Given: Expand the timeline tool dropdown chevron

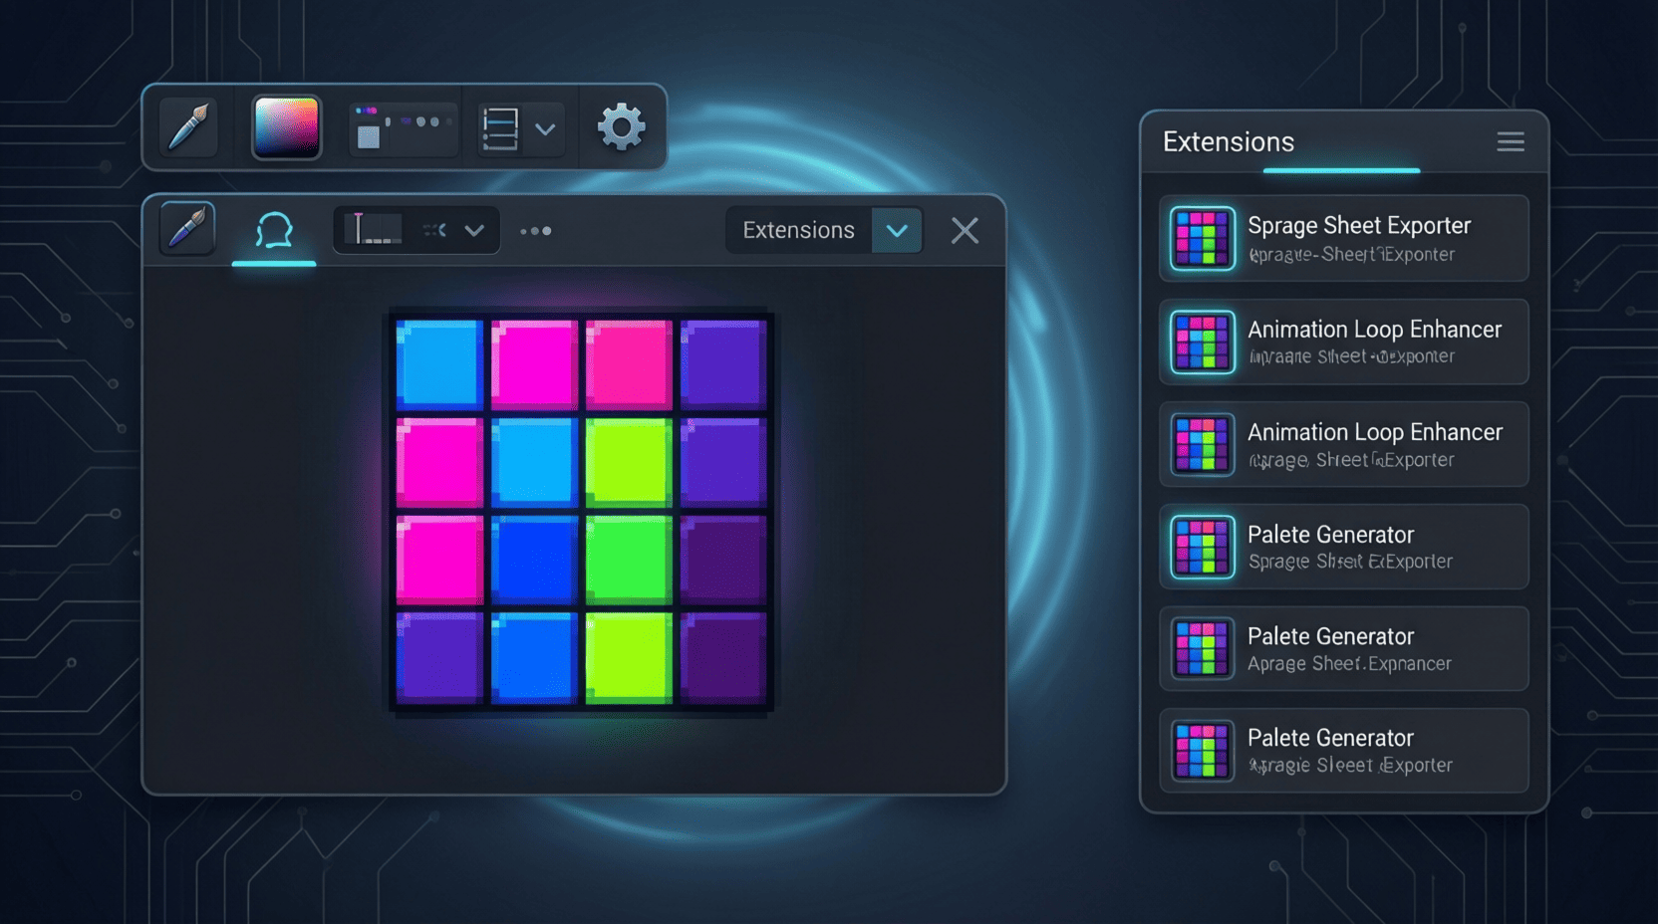Looking at the screenshot, I should pos(474,231).
